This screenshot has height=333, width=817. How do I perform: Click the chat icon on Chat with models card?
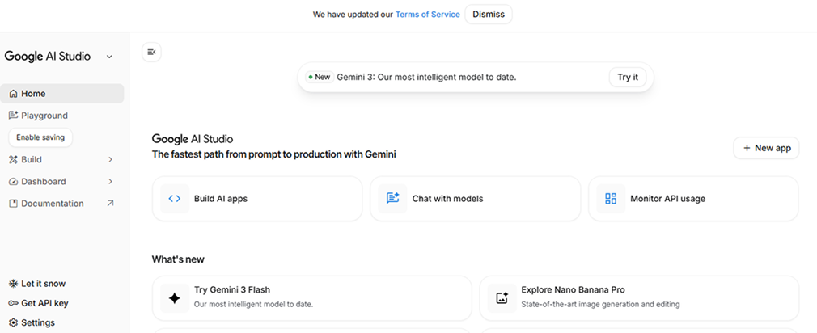[393, 199]
